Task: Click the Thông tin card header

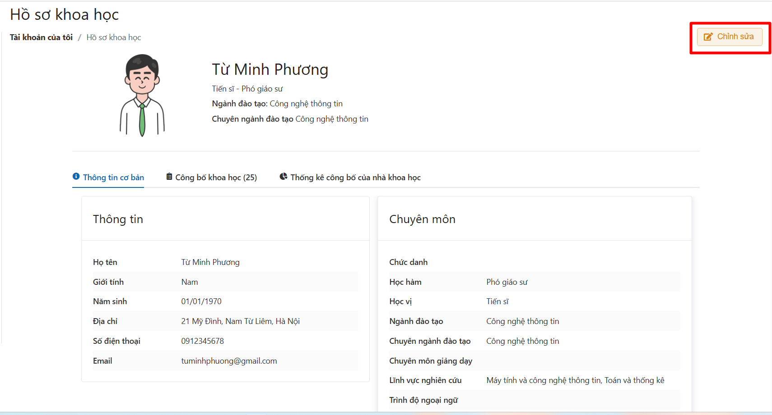Action: 118,219
